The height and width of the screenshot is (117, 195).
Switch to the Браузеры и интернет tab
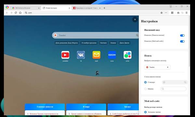[x=87, y=8]
